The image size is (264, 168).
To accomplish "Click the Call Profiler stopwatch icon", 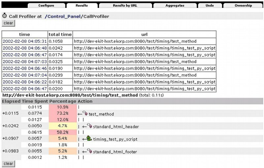I will [4, 16].
